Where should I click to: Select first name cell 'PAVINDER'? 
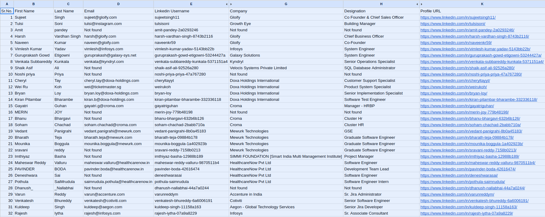[33, 169]
